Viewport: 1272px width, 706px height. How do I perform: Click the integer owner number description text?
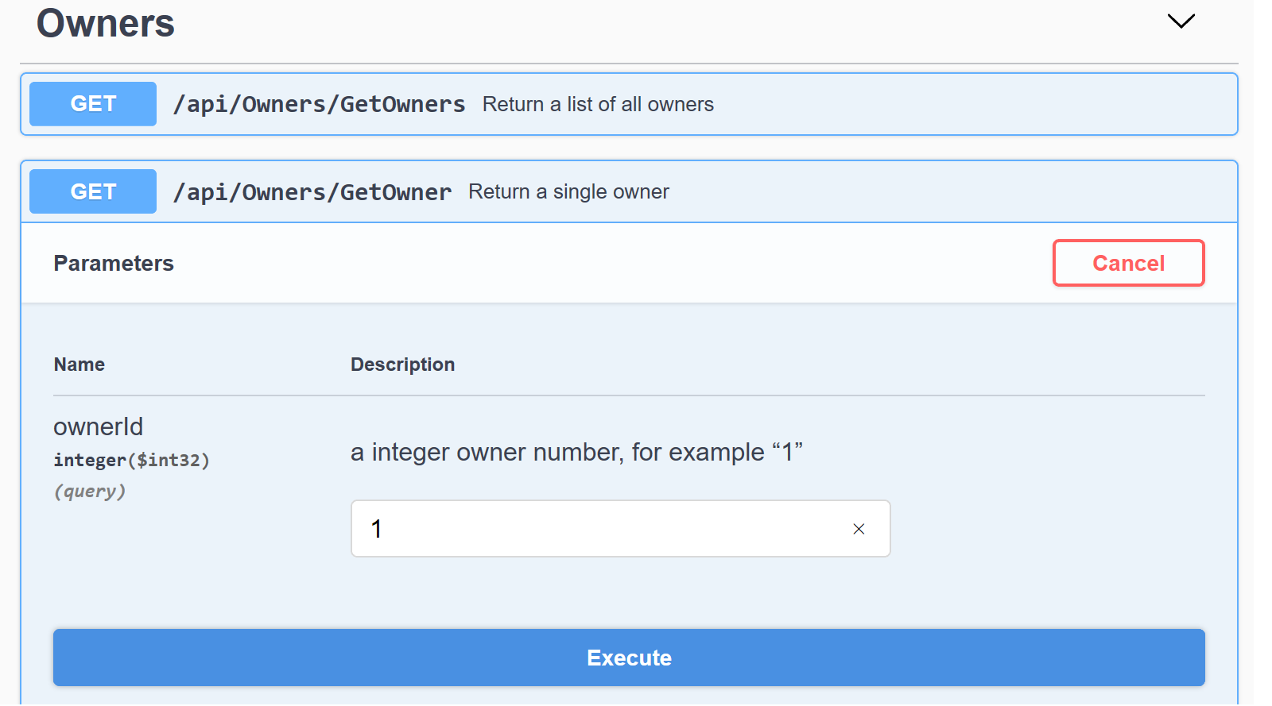tap(576, 453)
